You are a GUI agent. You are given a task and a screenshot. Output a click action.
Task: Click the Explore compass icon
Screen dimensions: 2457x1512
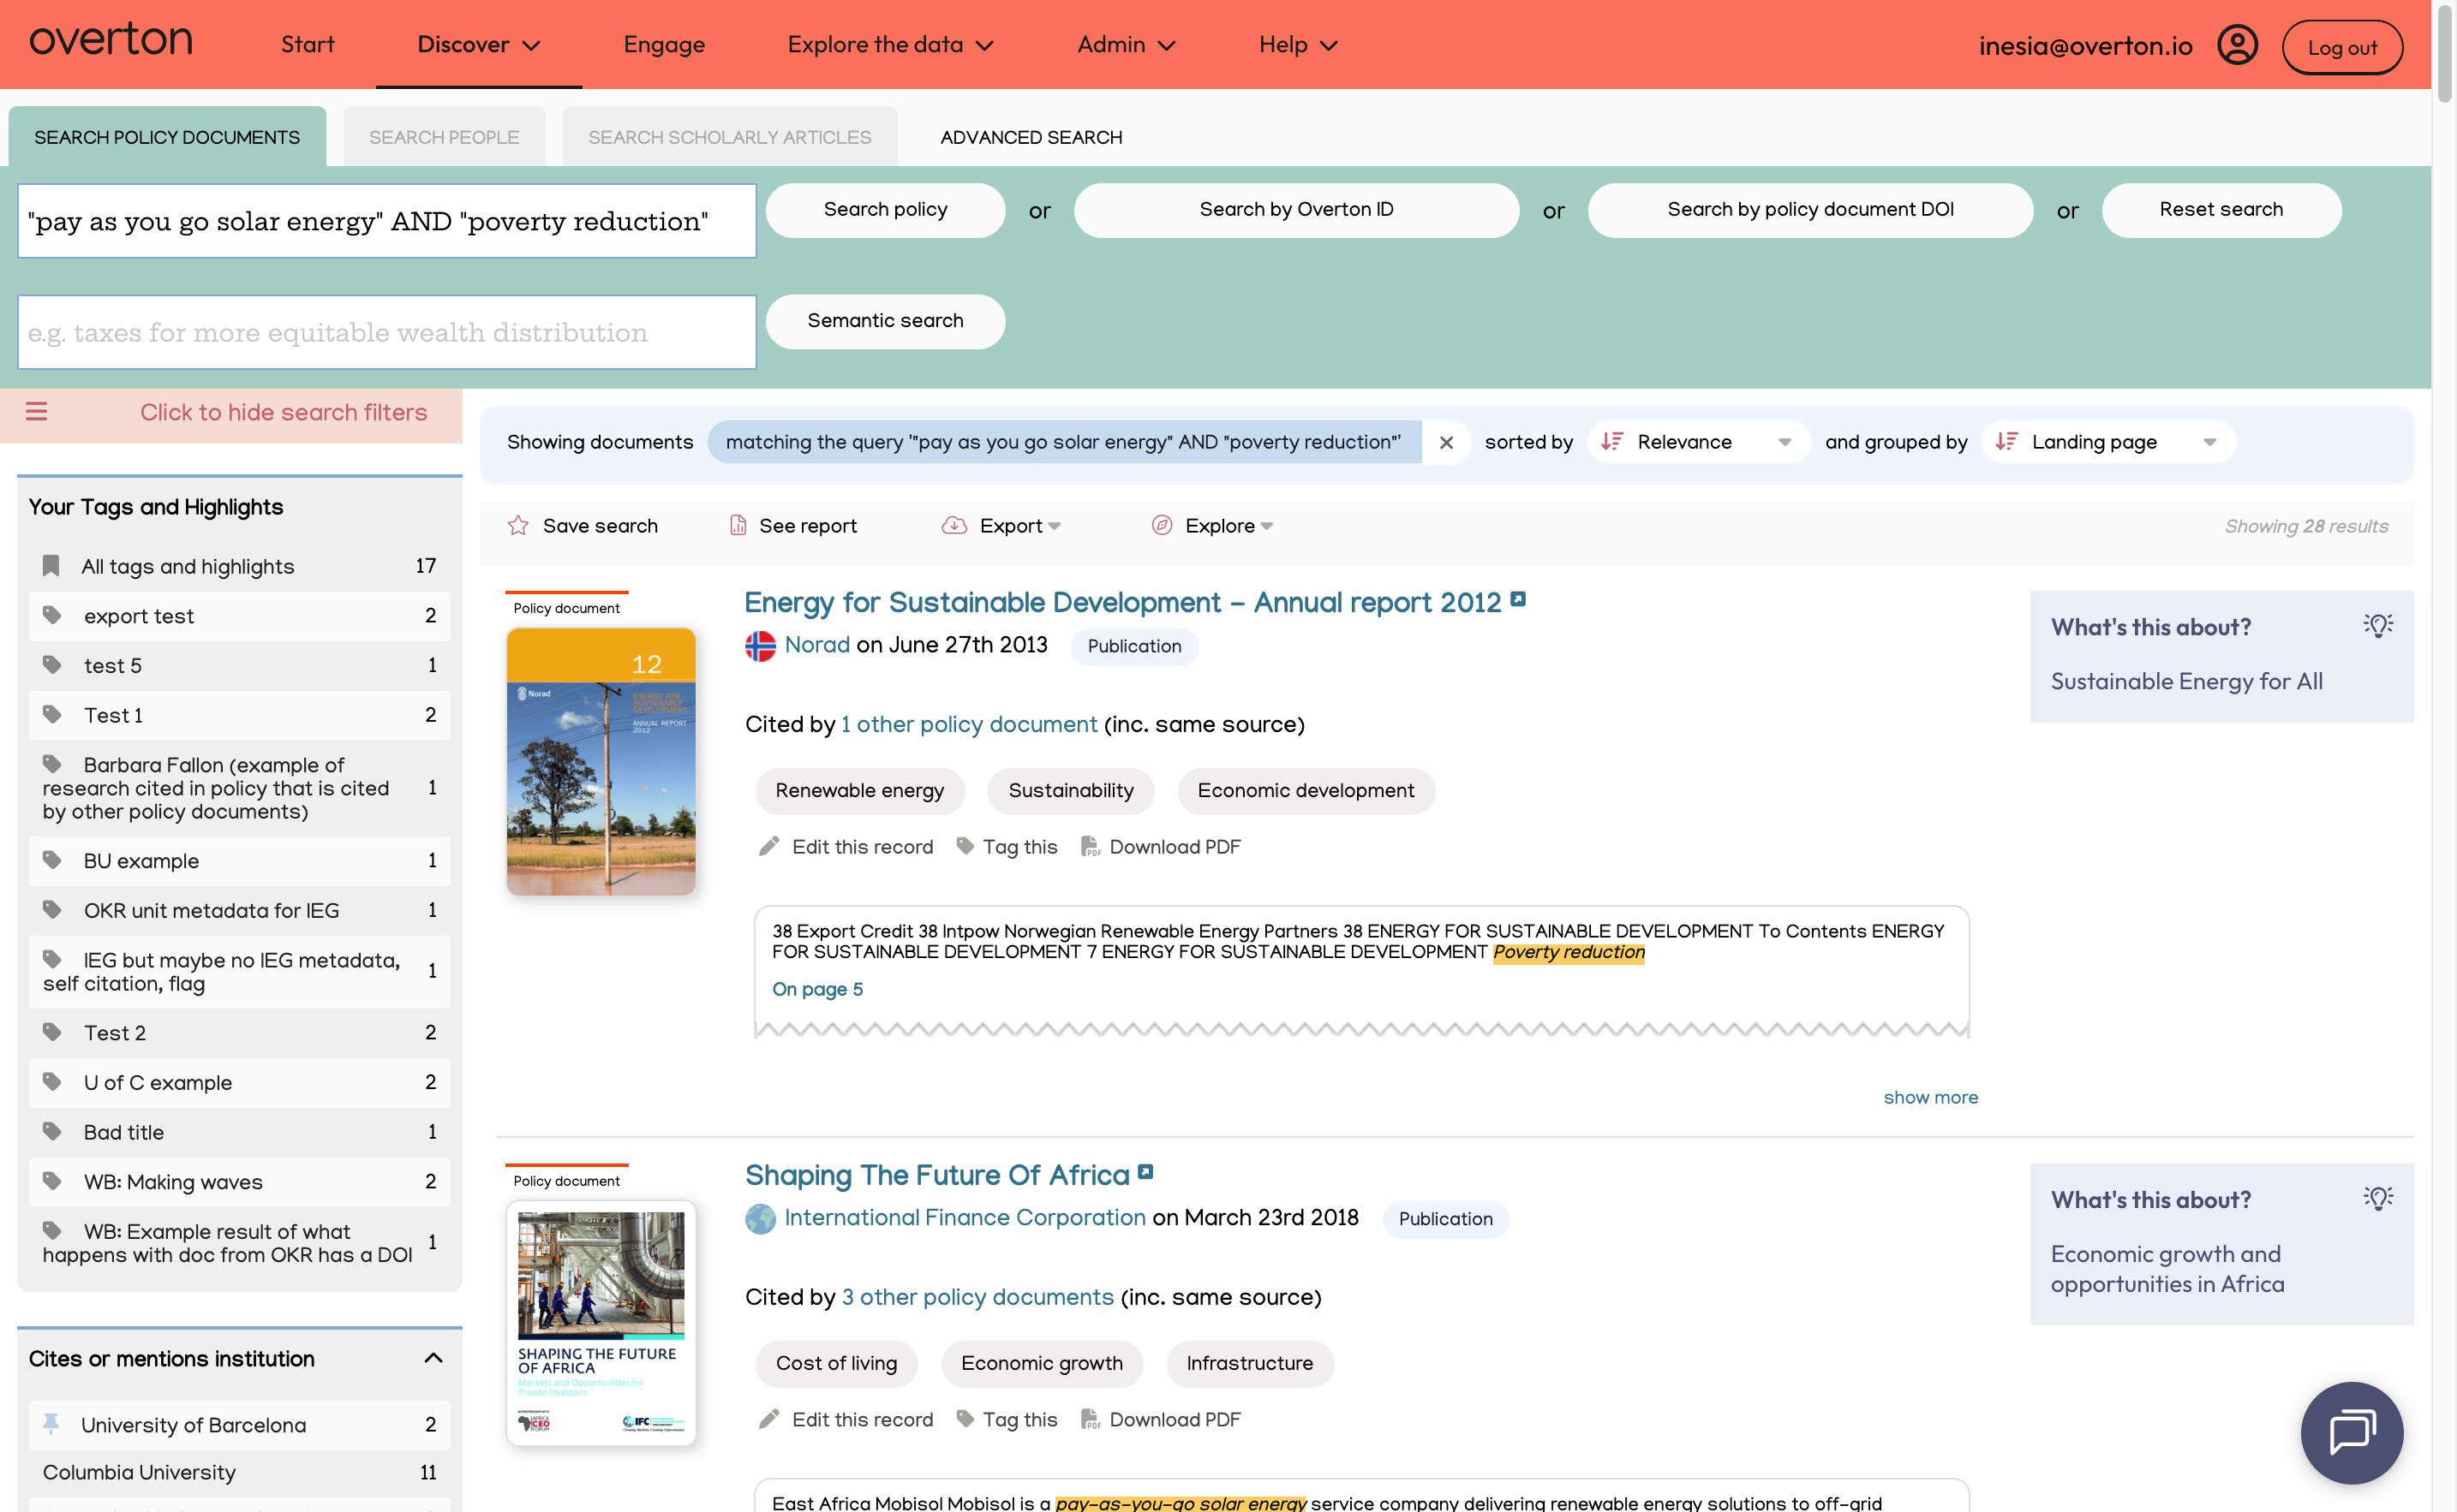[x=1162, y=526]
